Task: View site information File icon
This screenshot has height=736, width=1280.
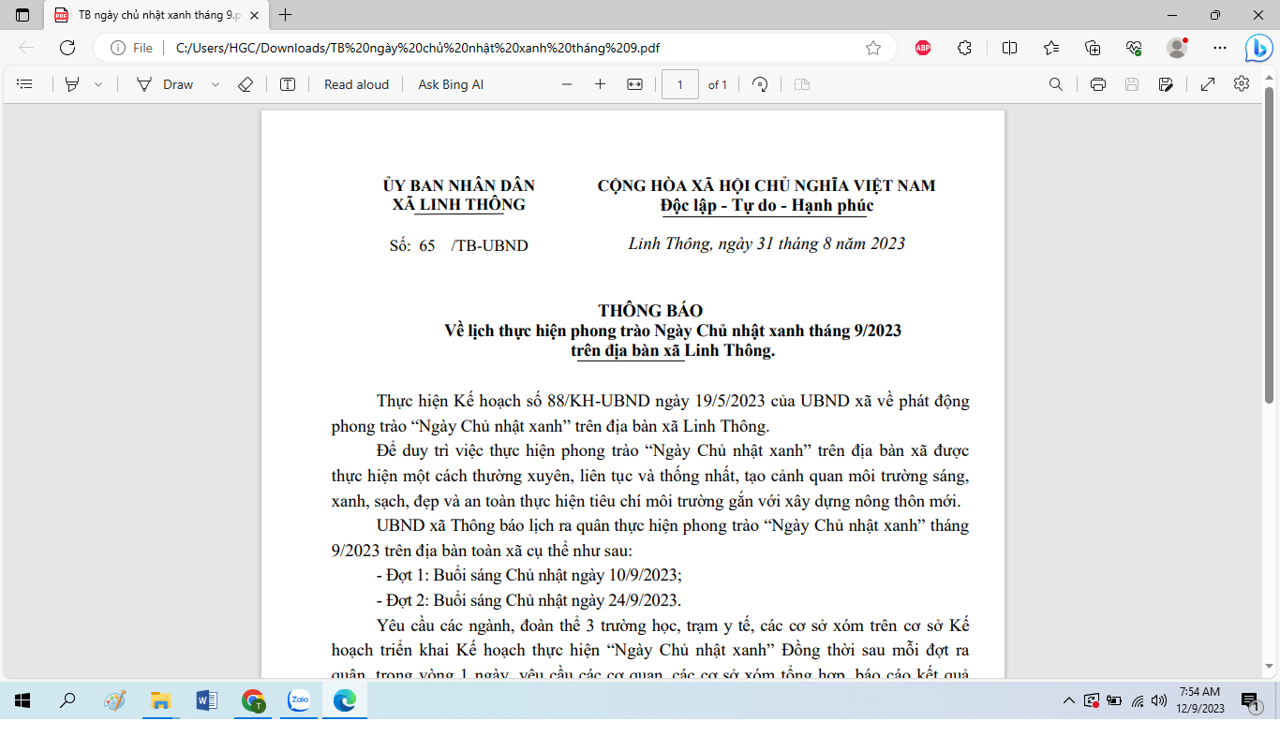Action: [131, 48]
